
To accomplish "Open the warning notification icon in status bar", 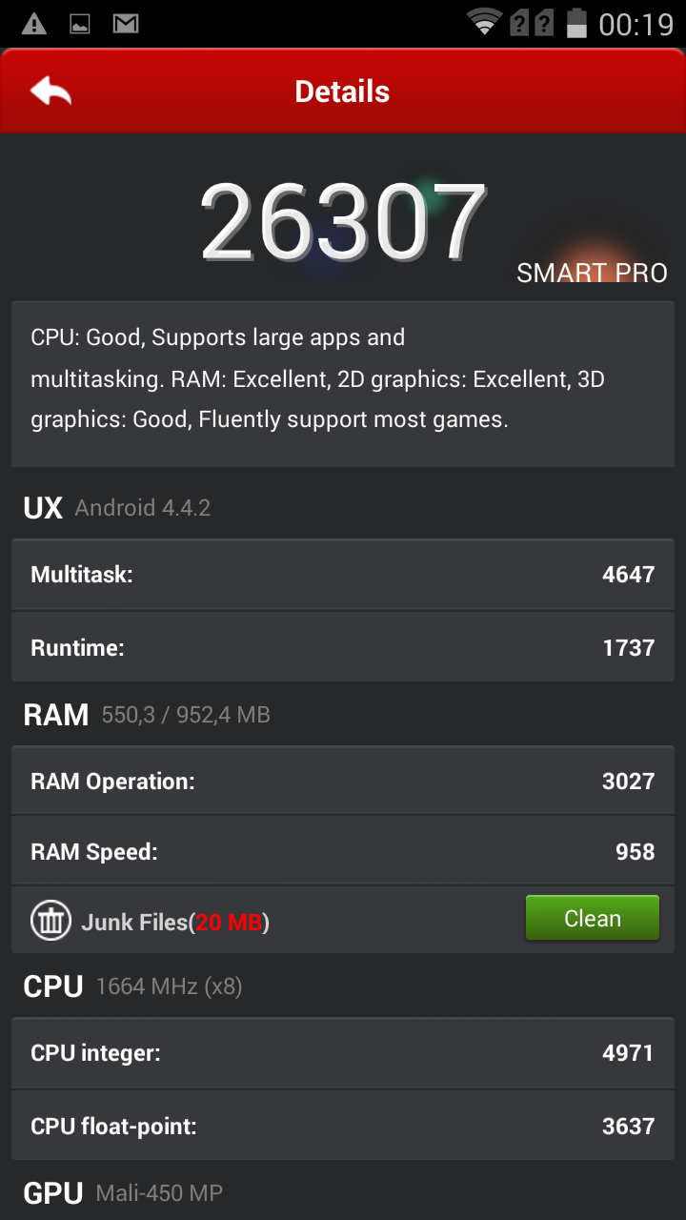I will pos(34,24).
